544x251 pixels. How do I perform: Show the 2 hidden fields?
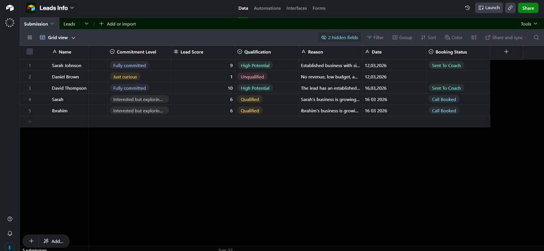[340, 38]
